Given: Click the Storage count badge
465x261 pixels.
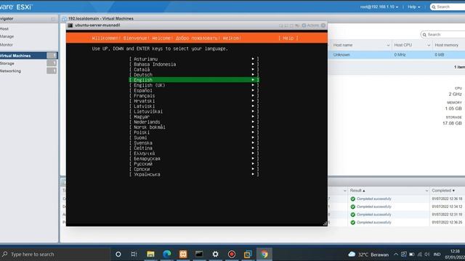Looking at the screenshot, I should pos(52,63).
